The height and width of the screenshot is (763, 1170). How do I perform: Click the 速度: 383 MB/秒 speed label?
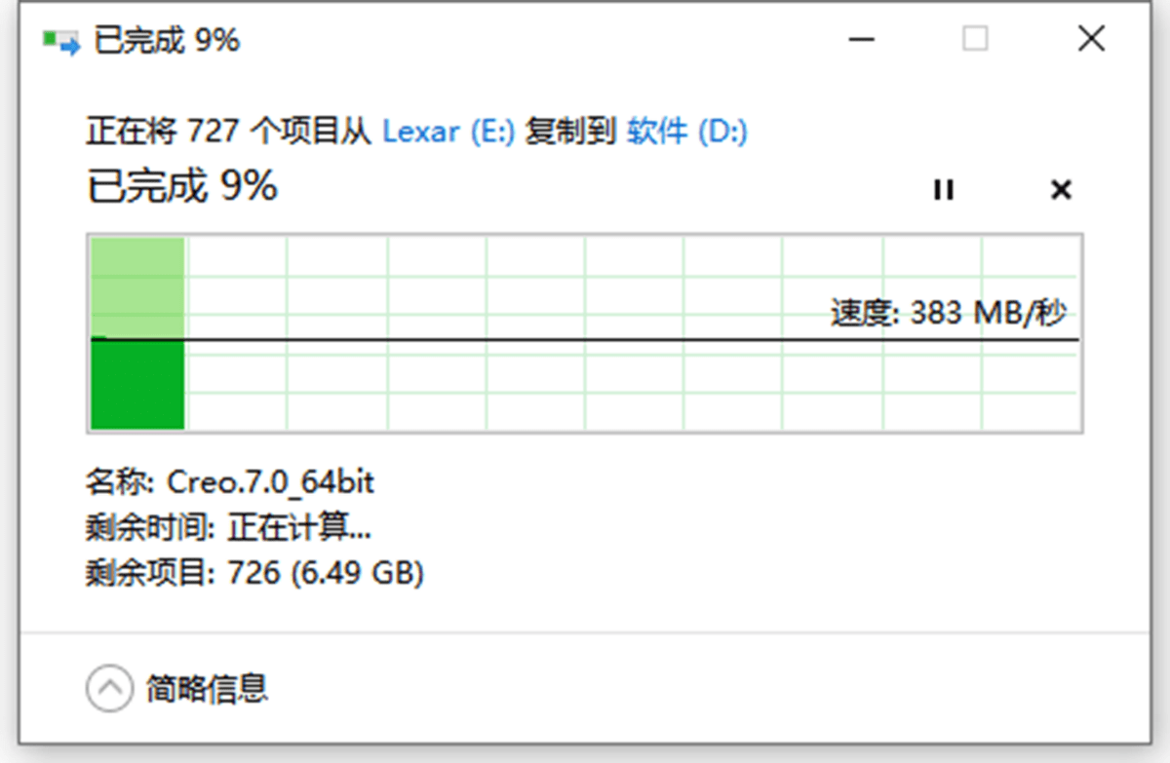pos(948,314)
